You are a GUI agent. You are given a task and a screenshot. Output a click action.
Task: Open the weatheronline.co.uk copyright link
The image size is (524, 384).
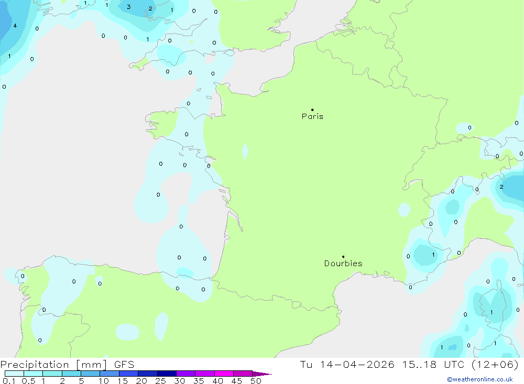[480, 379]
